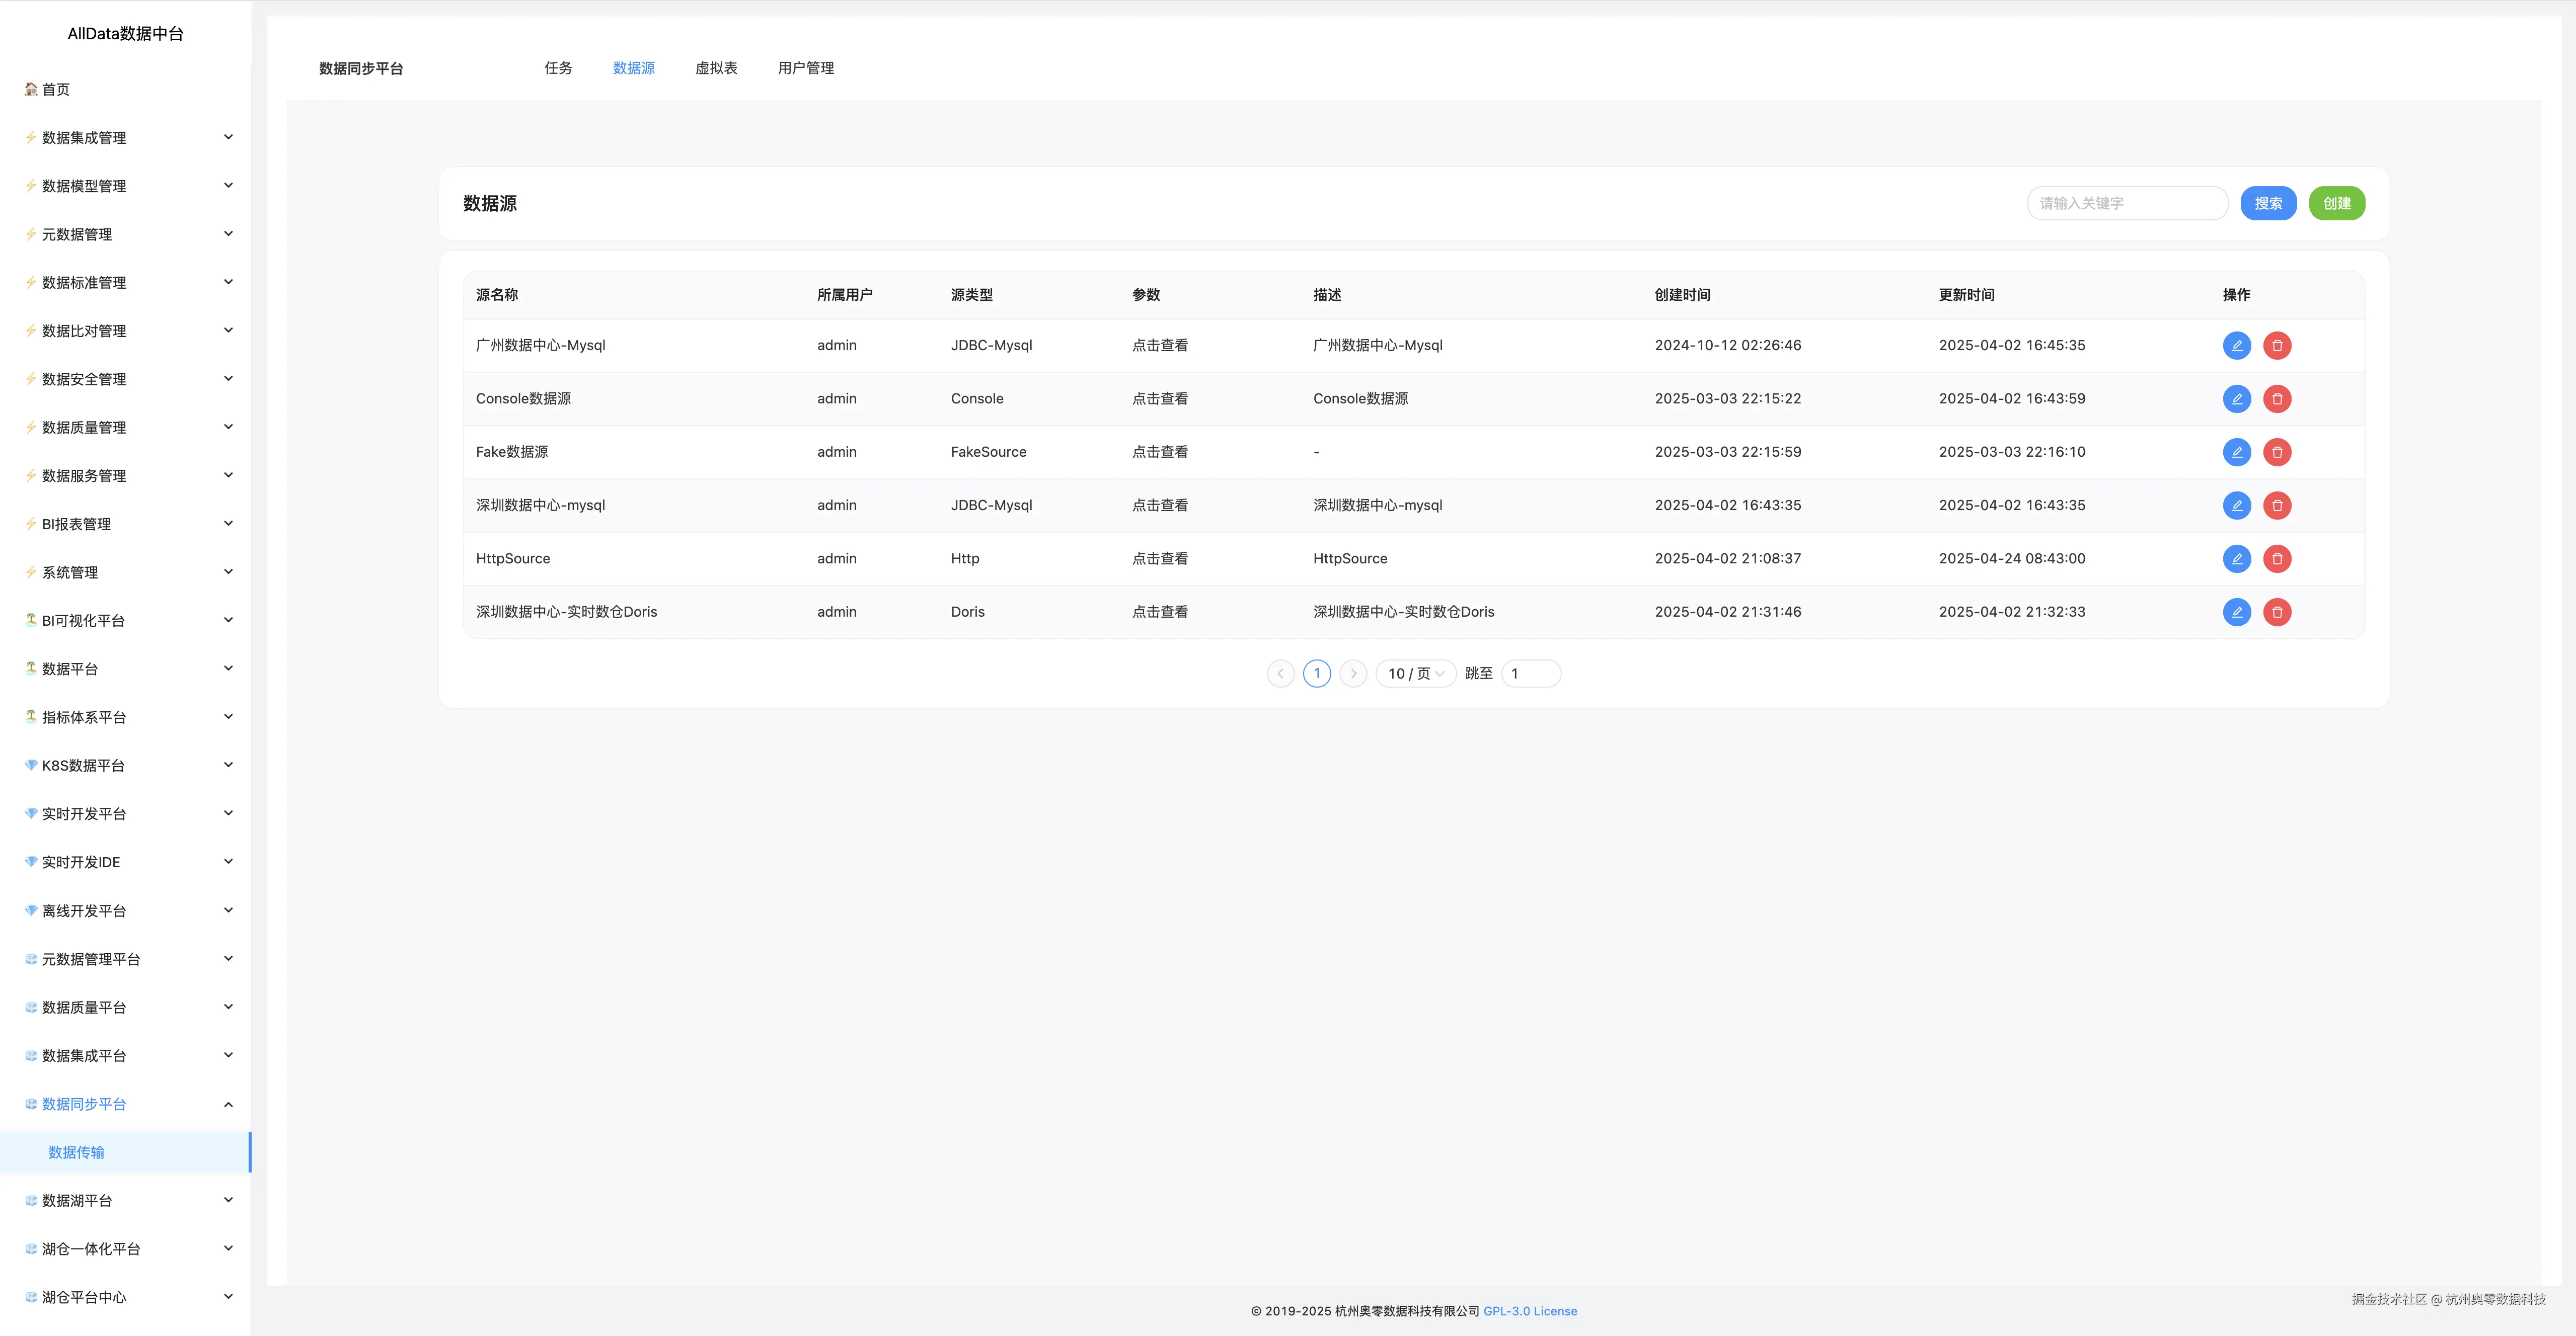Delete the HttpSource data source
Screen dimensions: 2576x1336
[x=2277, y=558]
